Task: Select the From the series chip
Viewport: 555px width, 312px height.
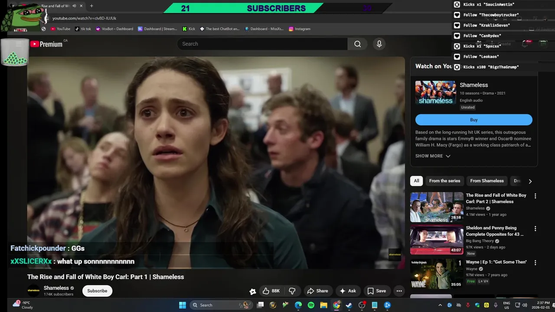Action: point(444,181)
